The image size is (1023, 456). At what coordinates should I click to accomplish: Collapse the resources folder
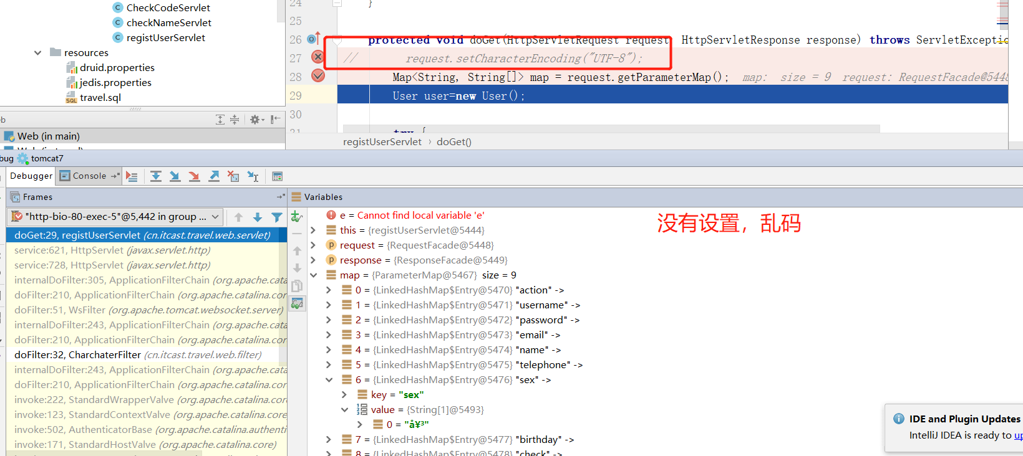coord(38,52)
